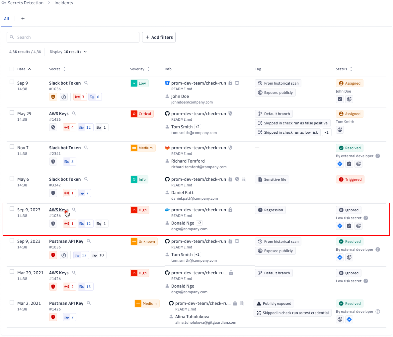Click the GitHub icon beside prom-dev-team/check-run on May 29
Screen dimensions: 393x337
tap(167, 113)
